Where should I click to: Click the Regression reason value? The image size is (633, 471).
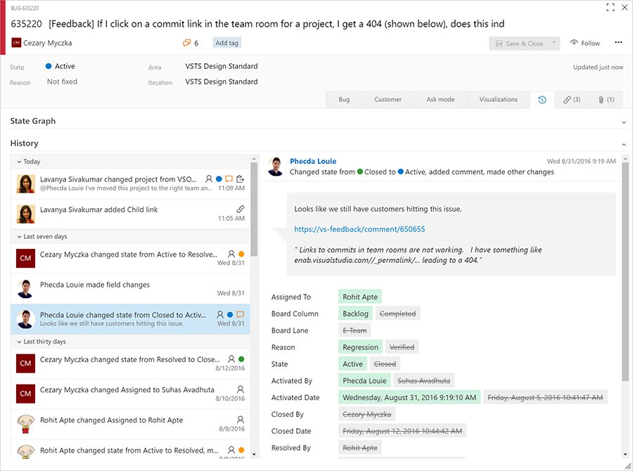[360, 347]
